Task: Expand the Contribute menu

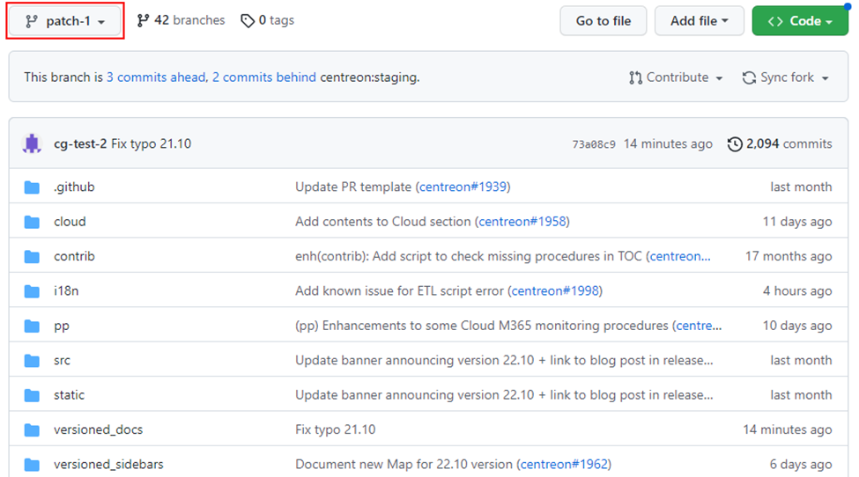Action: (676, 77)
